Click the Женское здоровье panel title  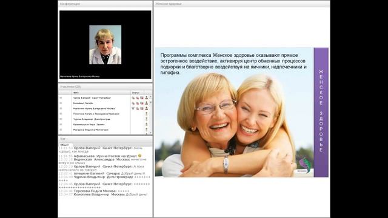pyautogui.click(x=169, y=4)
